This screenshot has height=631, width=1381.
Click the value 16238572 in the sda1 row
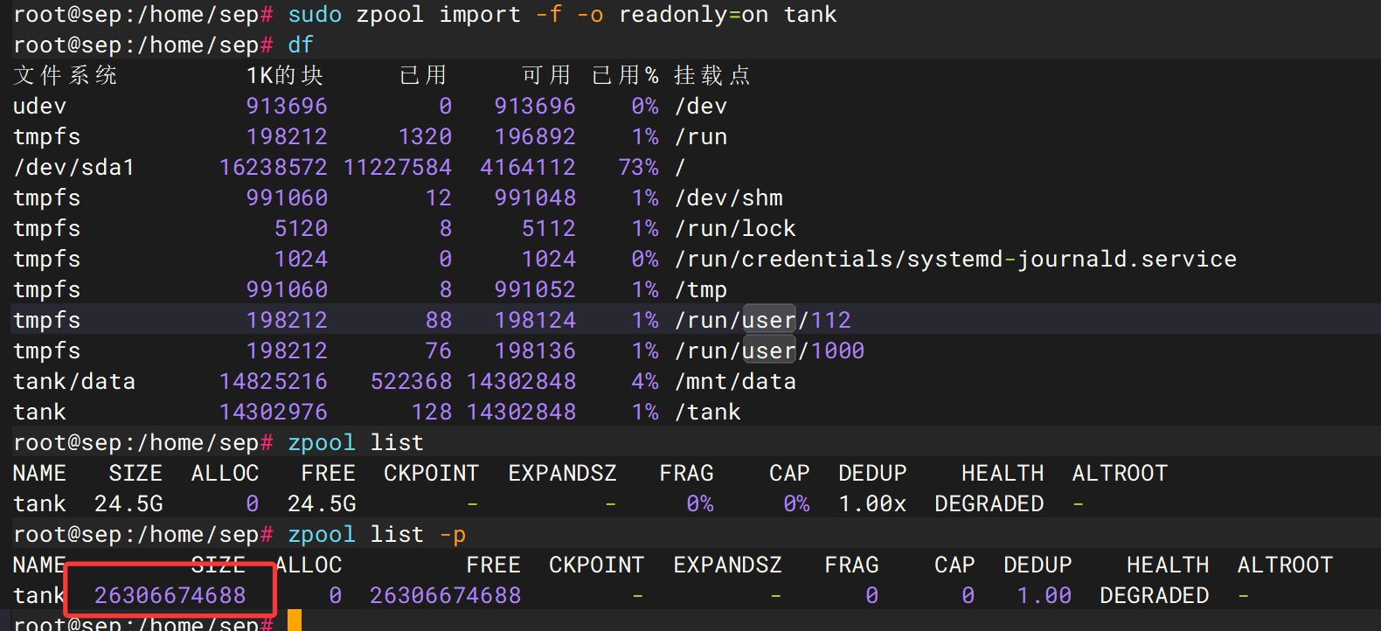(274, 168)
